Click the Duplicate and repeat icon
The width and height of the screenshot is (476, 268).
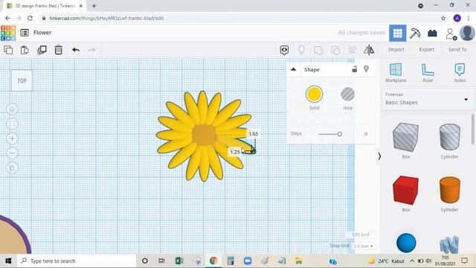[x=42, y=50]
